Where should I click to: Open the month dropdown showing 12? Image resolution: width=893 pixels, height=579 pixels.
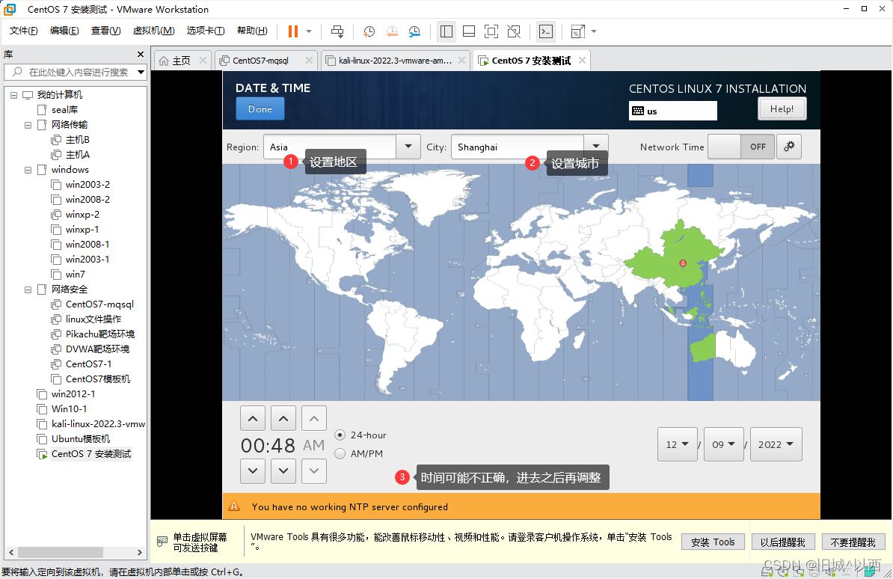click(677, 444)
